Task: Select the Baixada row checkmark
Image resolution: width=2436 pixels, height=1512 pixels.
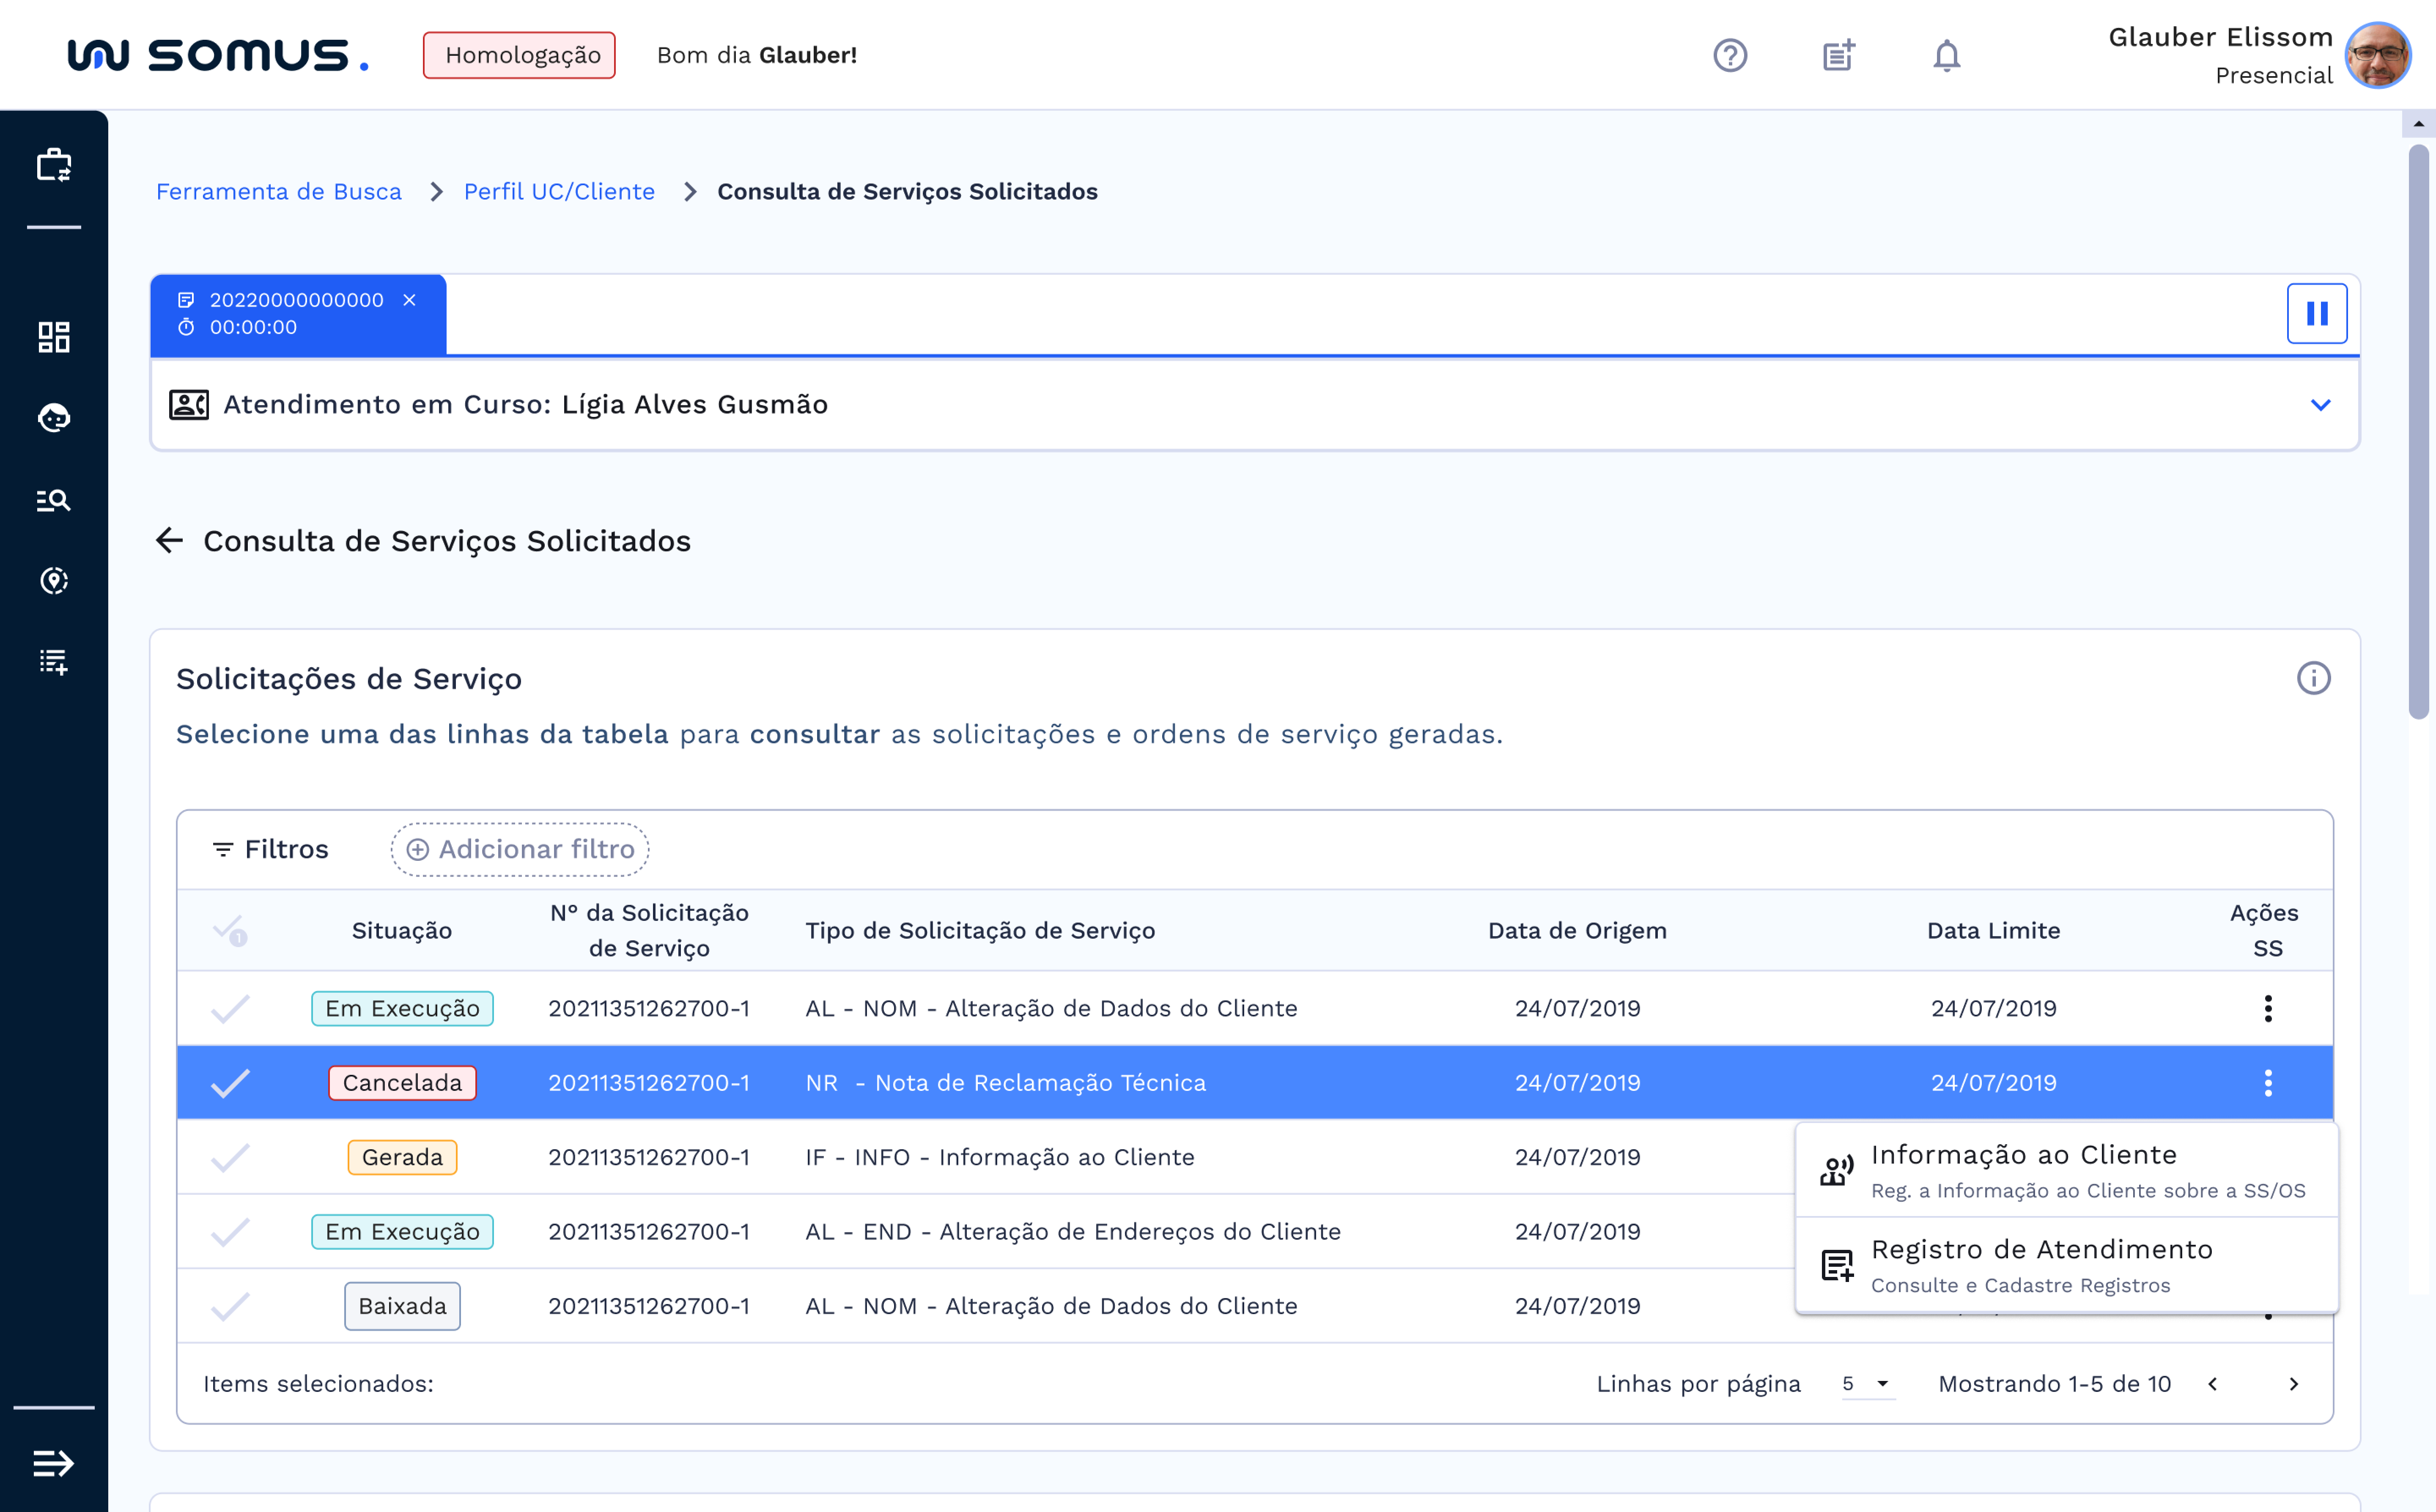Action: pyautogui.click(x=230, y=1306)
